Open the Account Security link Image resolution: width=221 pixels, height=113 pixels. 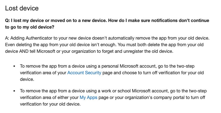(84, 73)
